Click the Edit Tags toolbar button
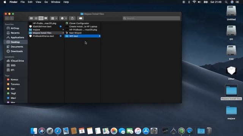Image resolution: width=243 pixels, height=136 pixels. (x=80, y=18)
